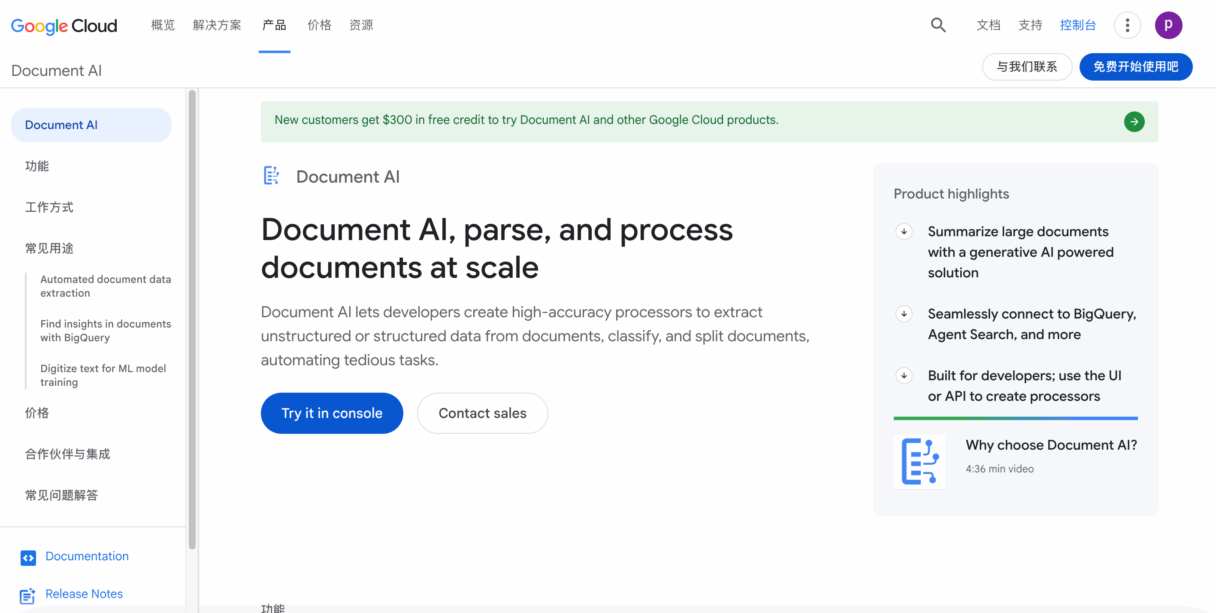
Task: Click the green arrow in credit banner
Action: [x=1134, y=122]
